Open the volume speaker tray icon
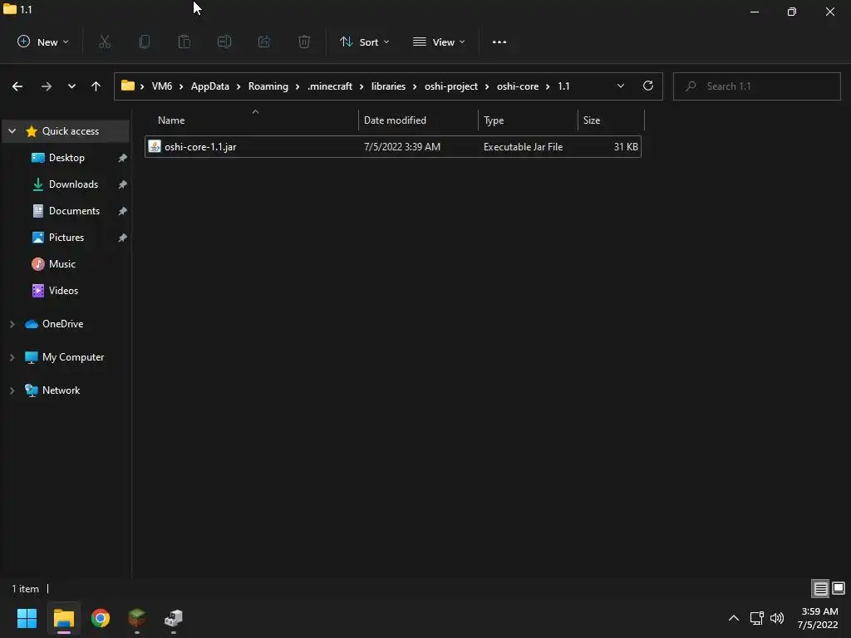The image size is (851, 638). tap(777, 618)
